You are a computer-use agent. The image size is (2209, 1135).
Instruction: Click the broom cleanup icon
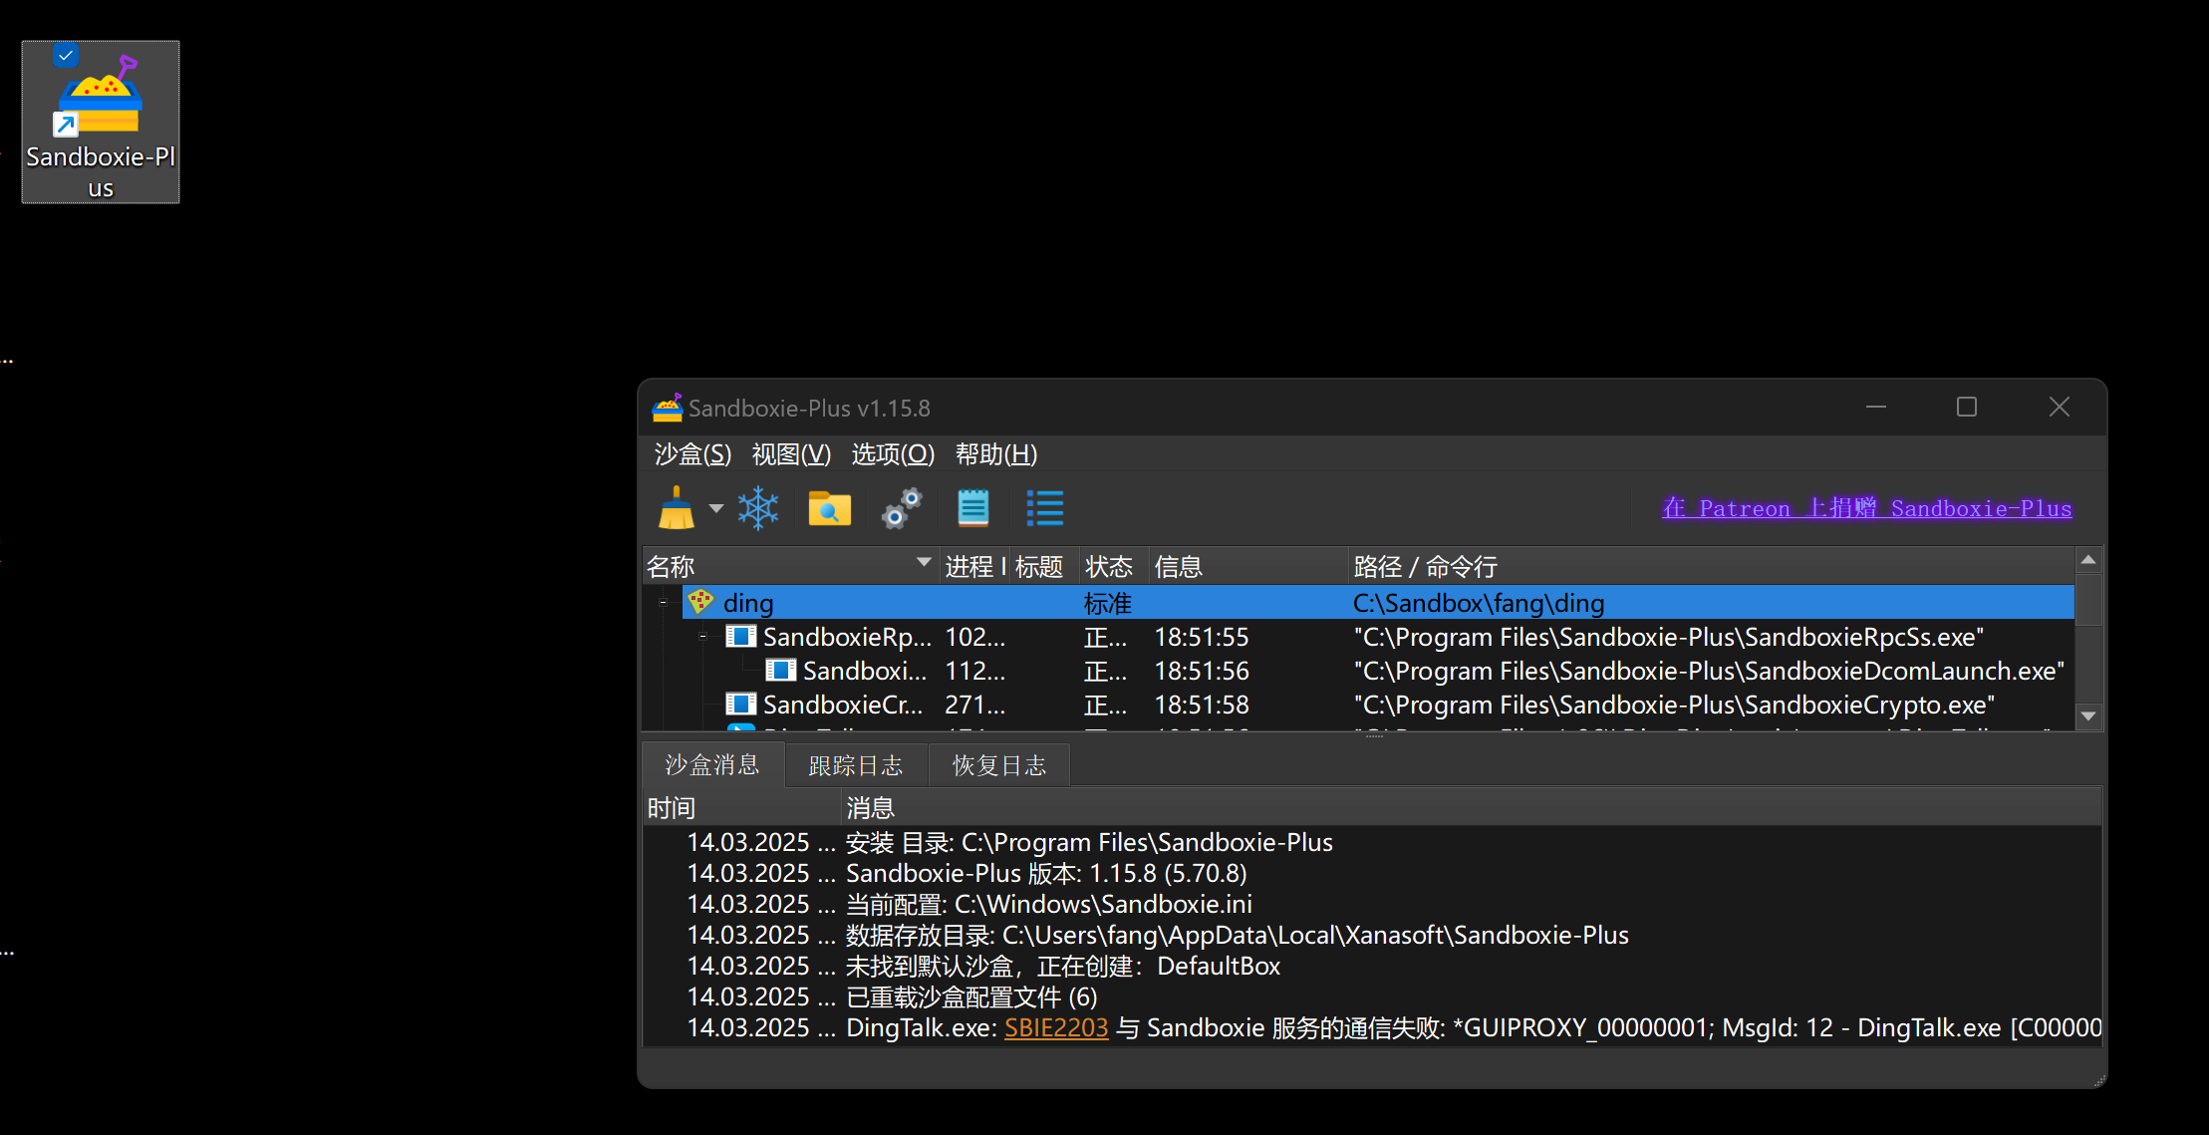pos(677,508)
